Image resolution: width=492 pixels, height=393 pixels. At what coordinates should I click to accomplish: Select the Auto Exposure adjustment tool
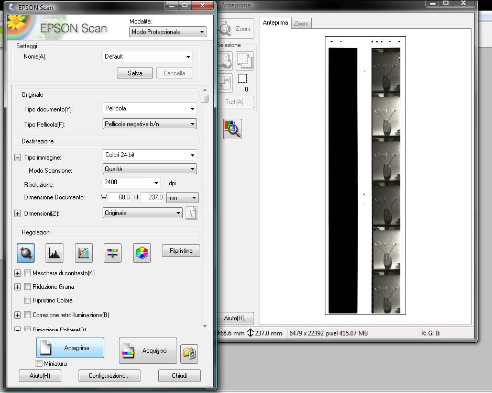point(25,253)
